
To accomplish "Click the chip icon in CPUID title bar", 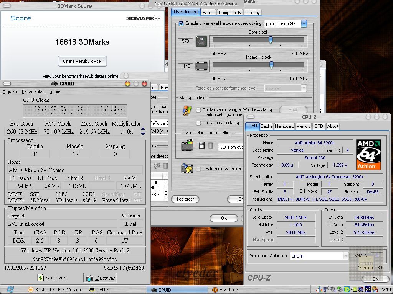I will [54, 83].
